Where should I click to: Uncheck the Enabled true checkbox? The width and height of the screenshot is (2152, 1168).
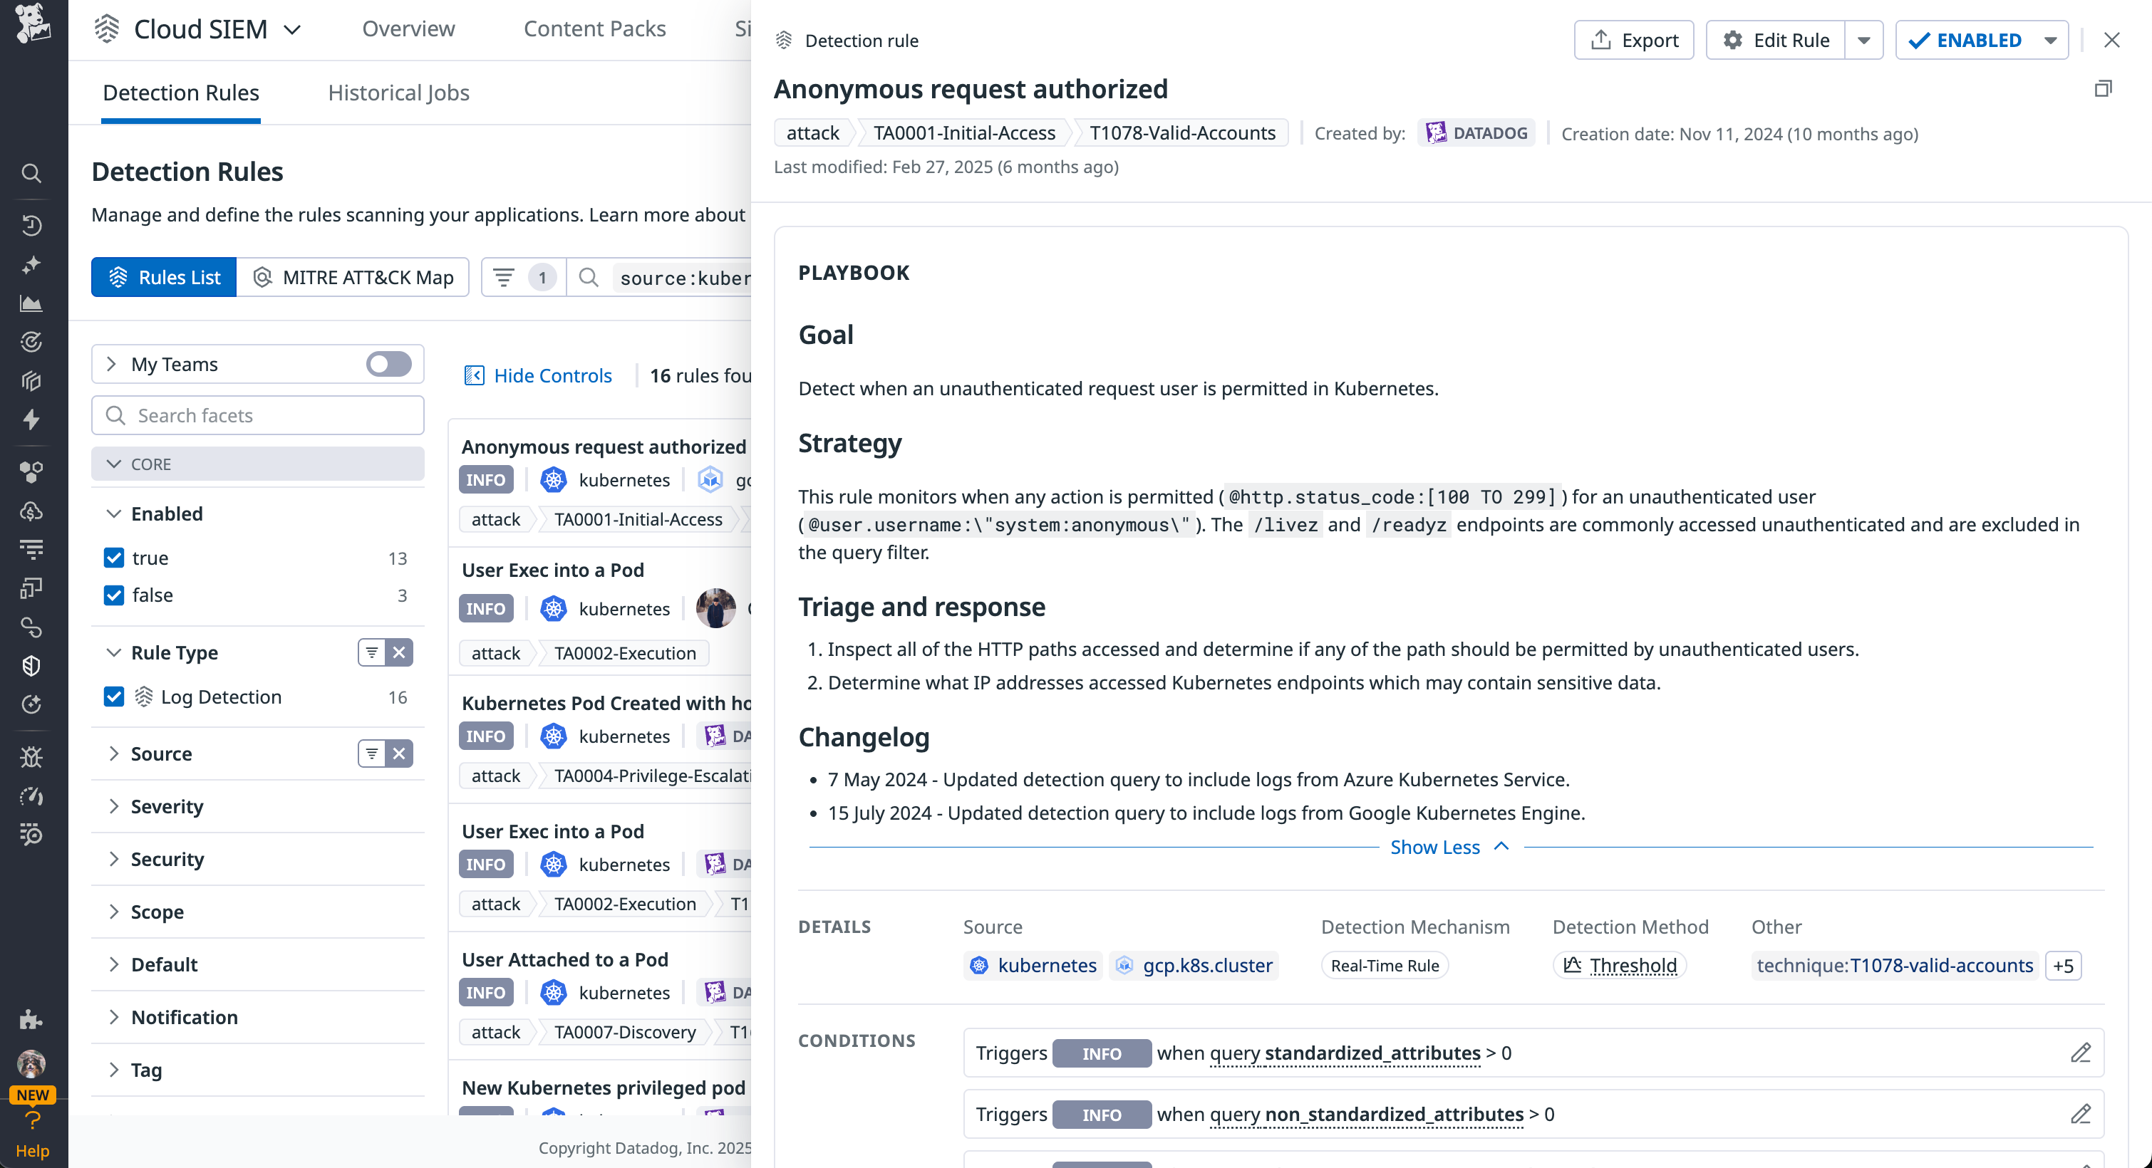click(115, 558)
